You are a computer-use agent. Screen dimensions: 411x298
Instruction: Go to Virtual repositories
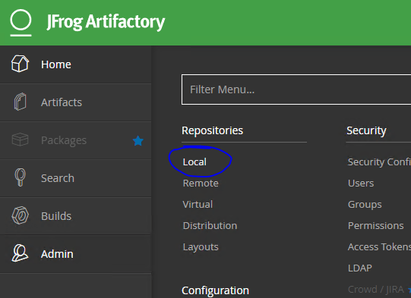point(198,204)
